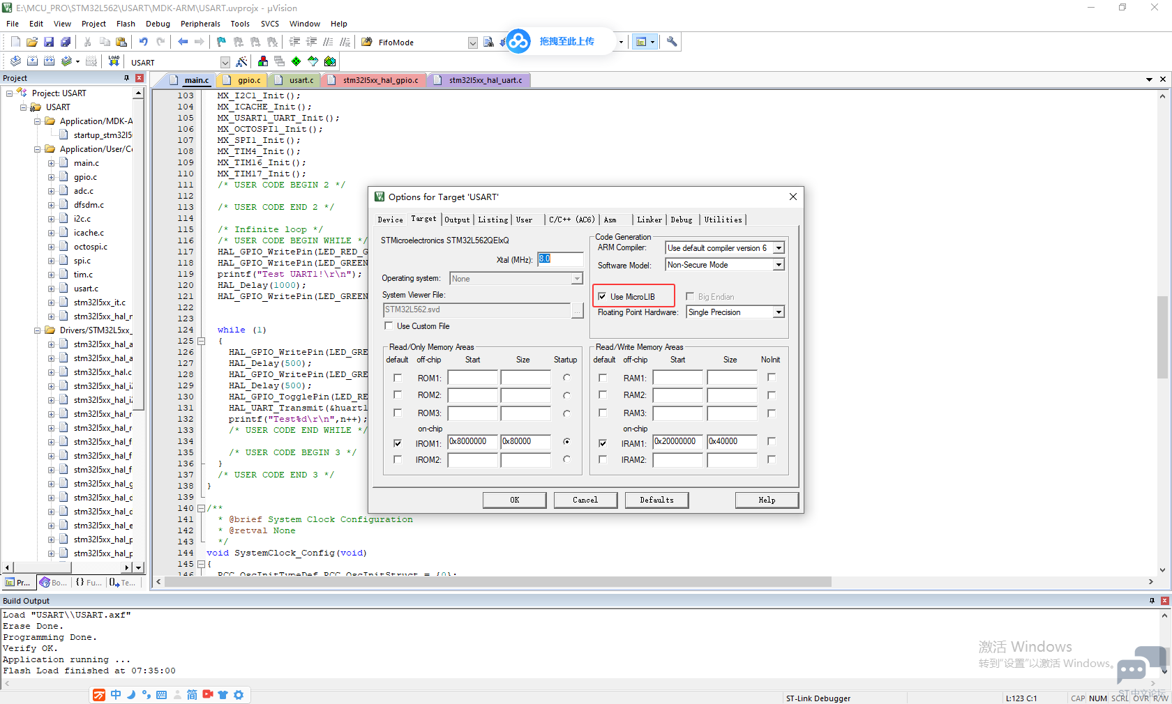Click the Paste clipboard icon
Viewport: 1172px width, 704px height.
(x=121, y=42)
